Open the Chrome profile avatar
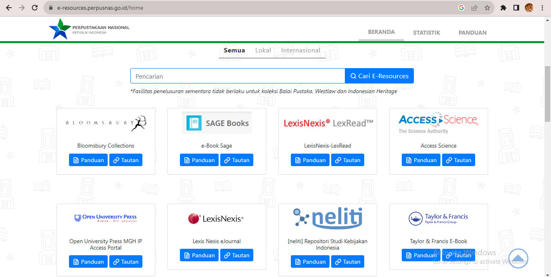The height and width of the screenshot is (277, 551). tap(529, 8)
